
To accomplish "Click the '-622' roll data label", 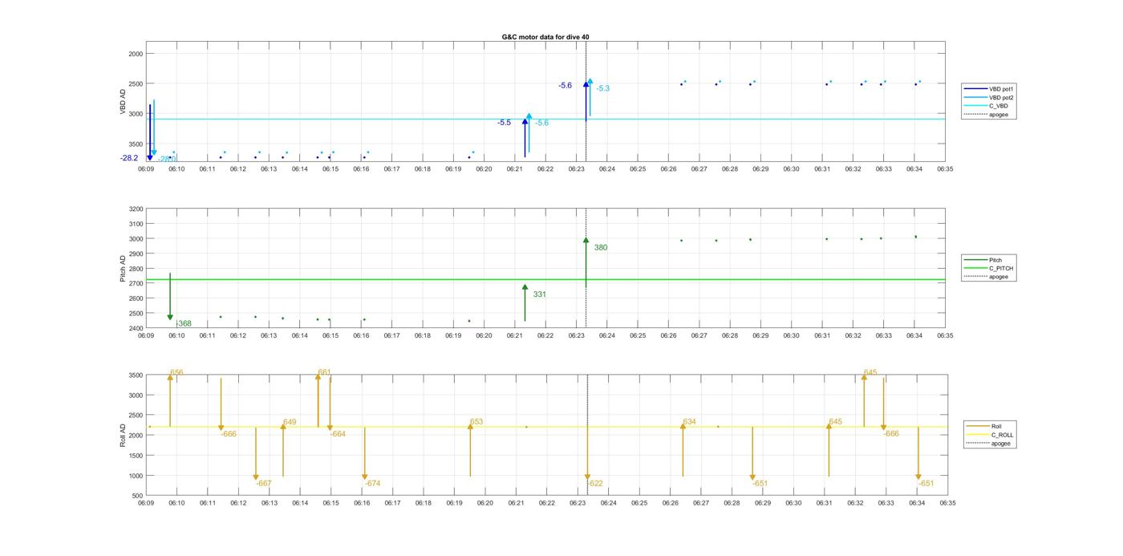I will click(x=594, y=484).
